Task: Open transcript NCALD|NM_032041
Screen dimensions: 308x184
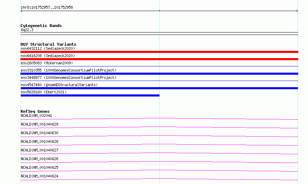Action: pos(36,116)
